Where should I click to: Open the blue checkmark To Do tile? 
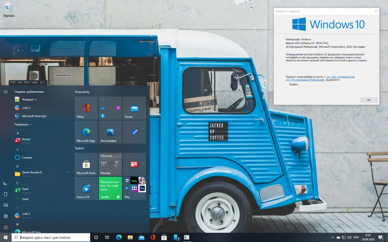(134, 132)
